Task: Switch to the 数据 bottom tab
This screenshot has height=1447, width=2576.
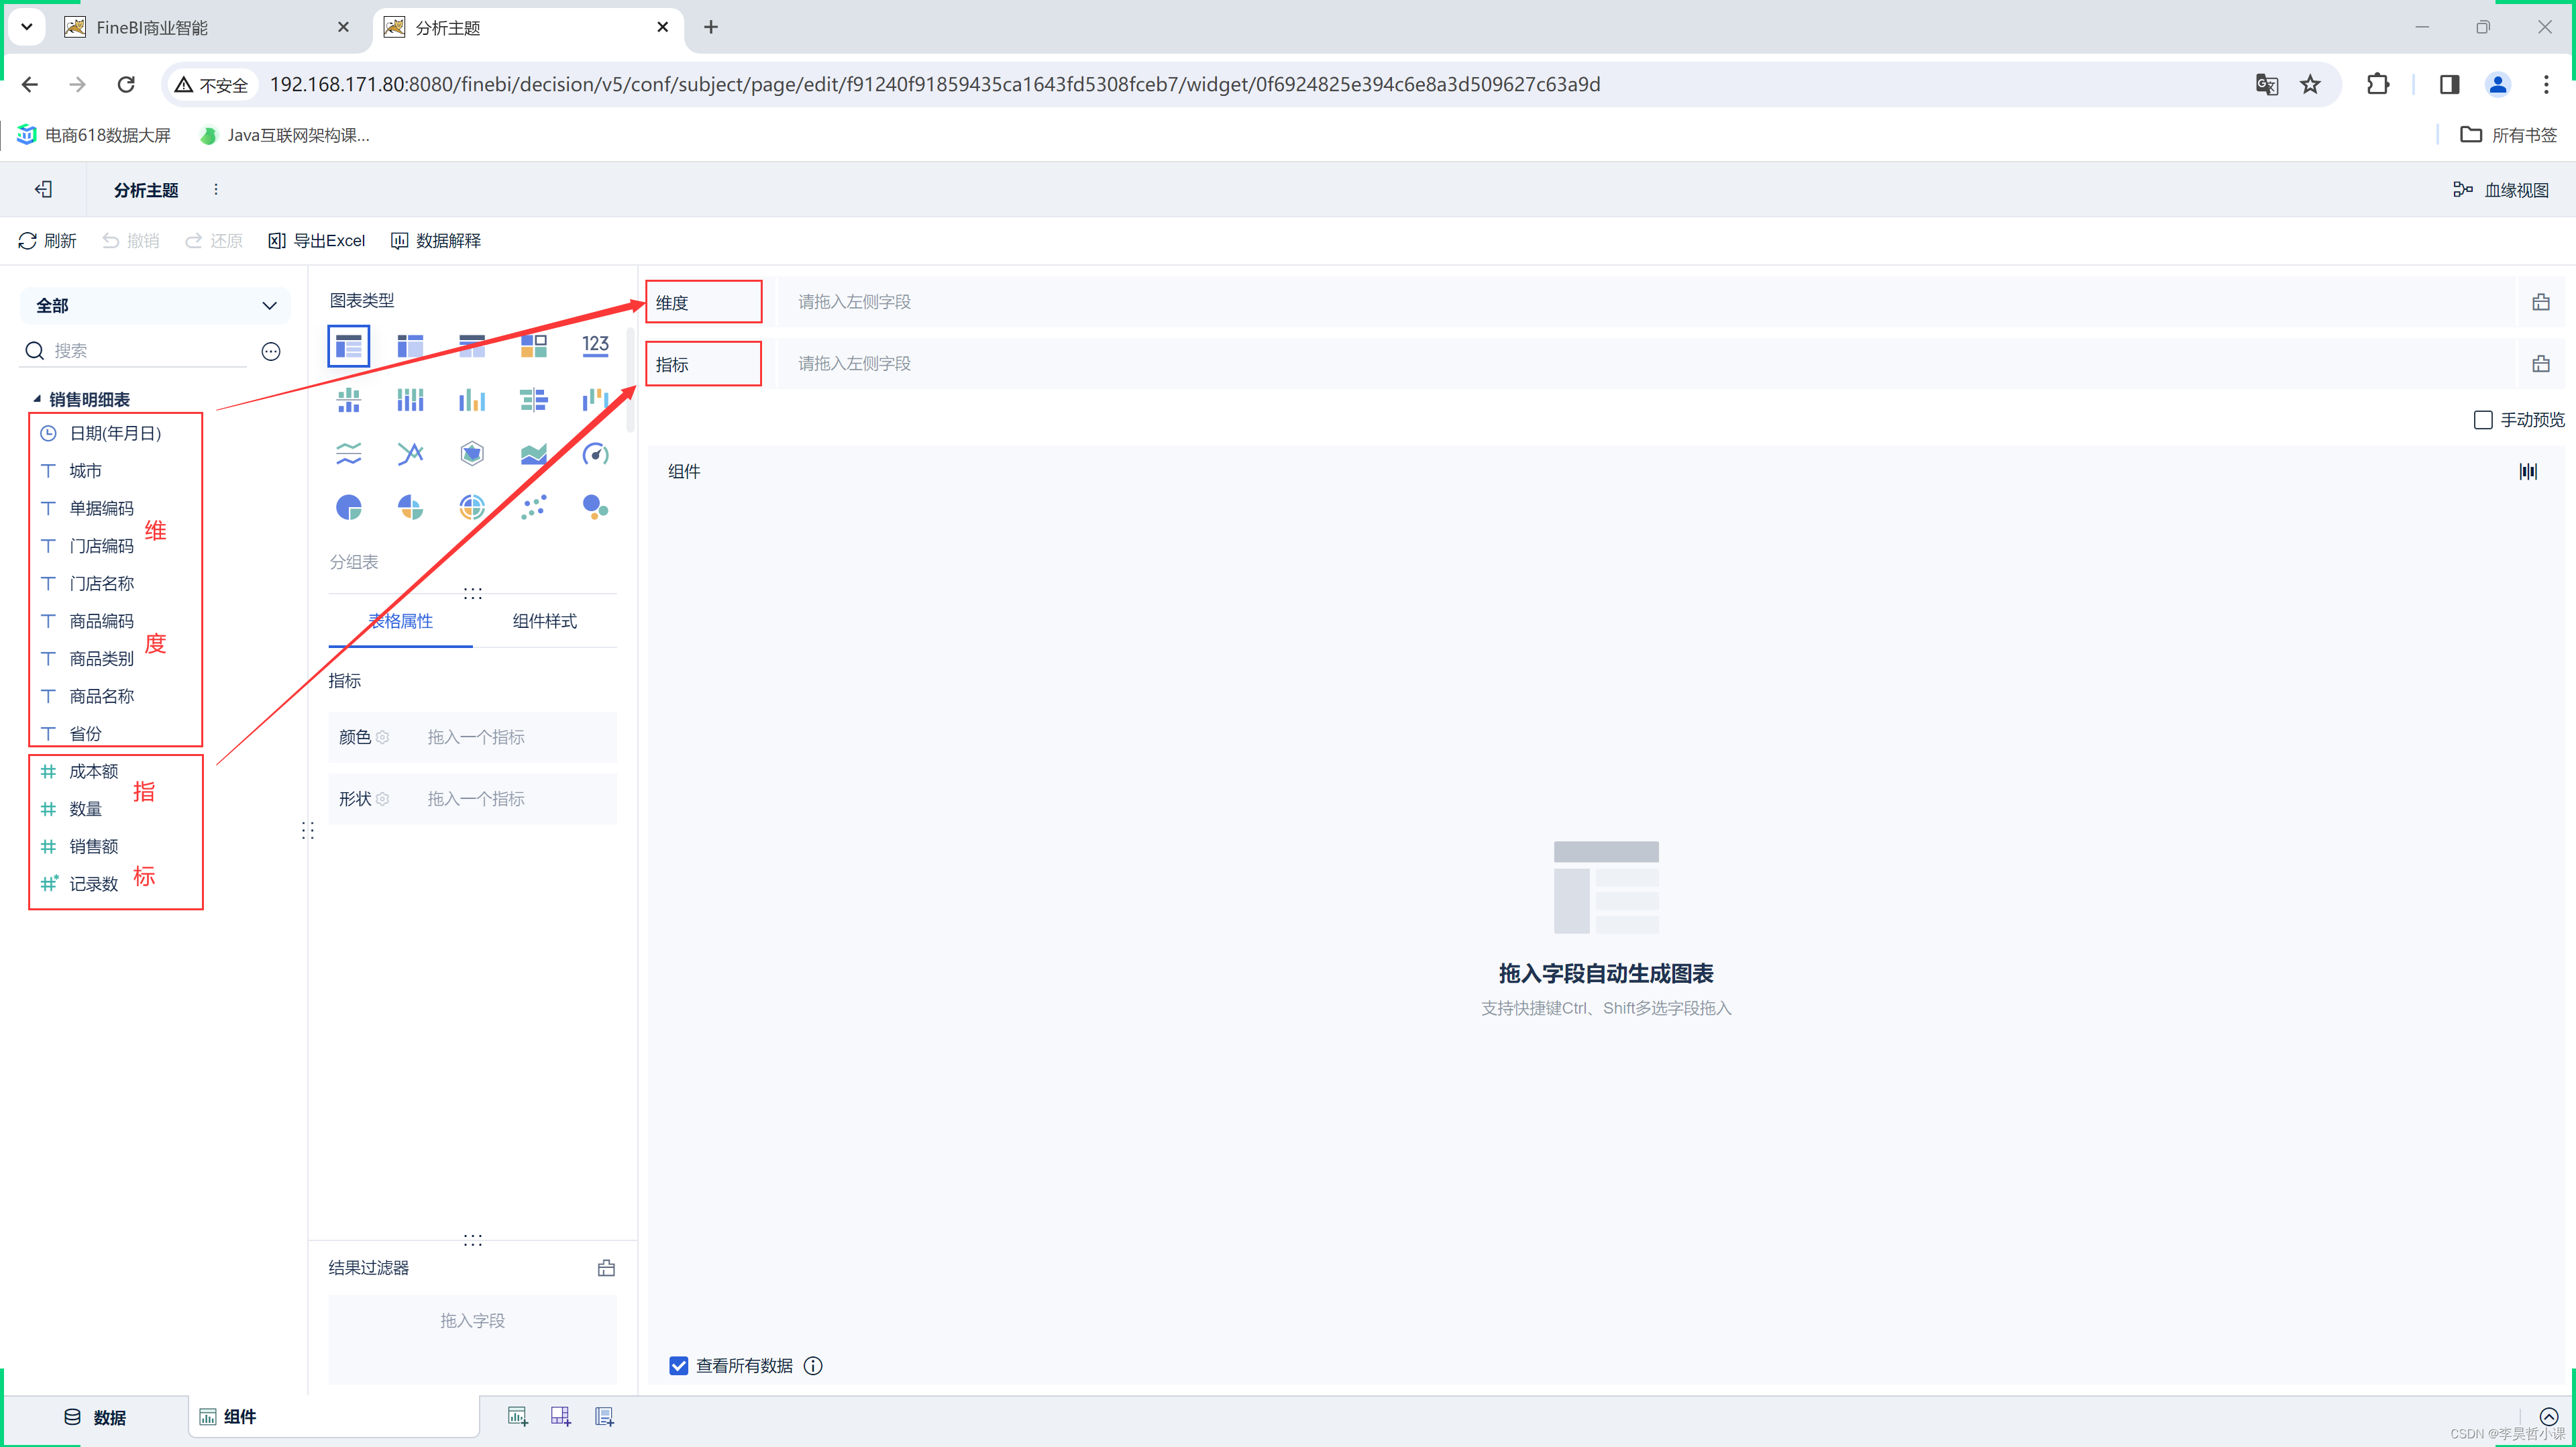Action: (96, 1417)
